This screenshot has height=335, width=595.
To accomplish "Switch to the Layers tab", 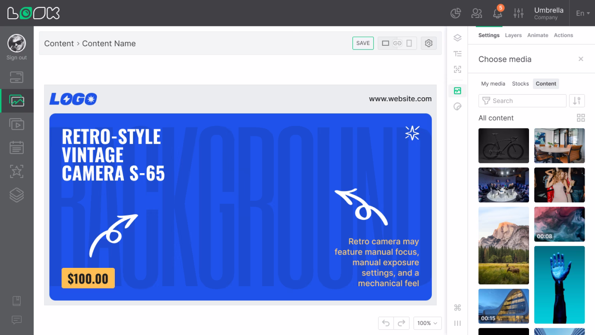I will [x=513, y=35].
